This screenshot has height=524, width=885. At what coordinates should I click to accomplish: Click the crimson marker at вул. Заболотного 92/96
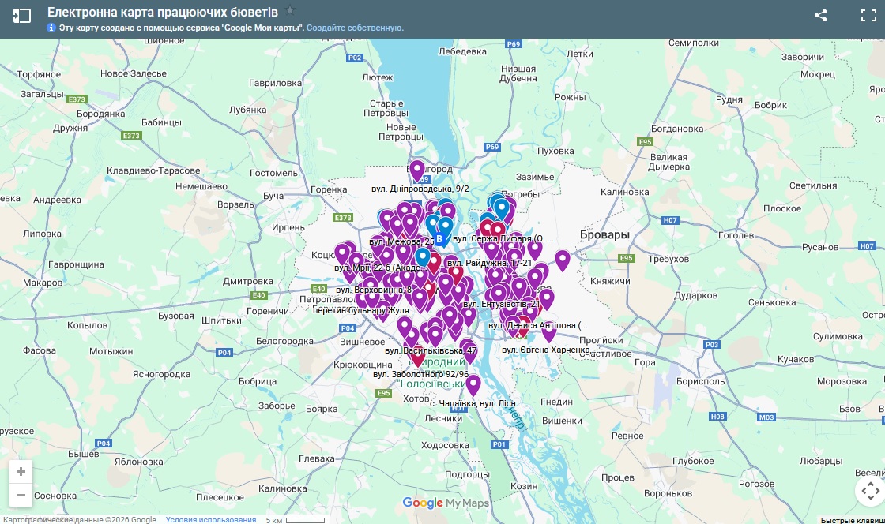(x=418, y=357)
